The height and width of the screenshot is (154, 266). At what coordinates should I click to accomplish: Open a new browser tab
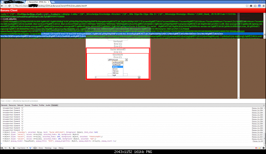(x=53, y=2)
